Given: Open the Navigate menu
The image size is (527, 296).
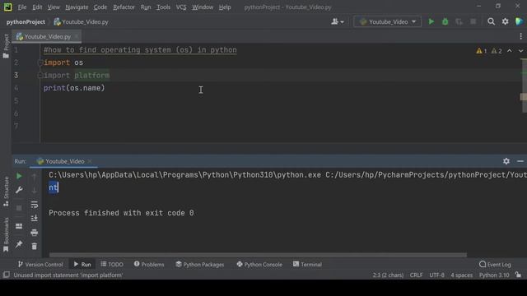Looking at the screenshot, I should point(77,7).
